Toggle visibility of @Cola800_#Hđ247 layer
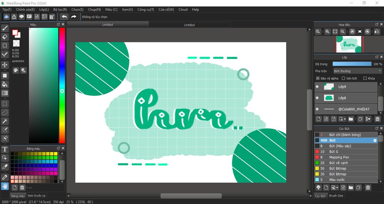Screen dimensions: 384x204 (317, 109)
